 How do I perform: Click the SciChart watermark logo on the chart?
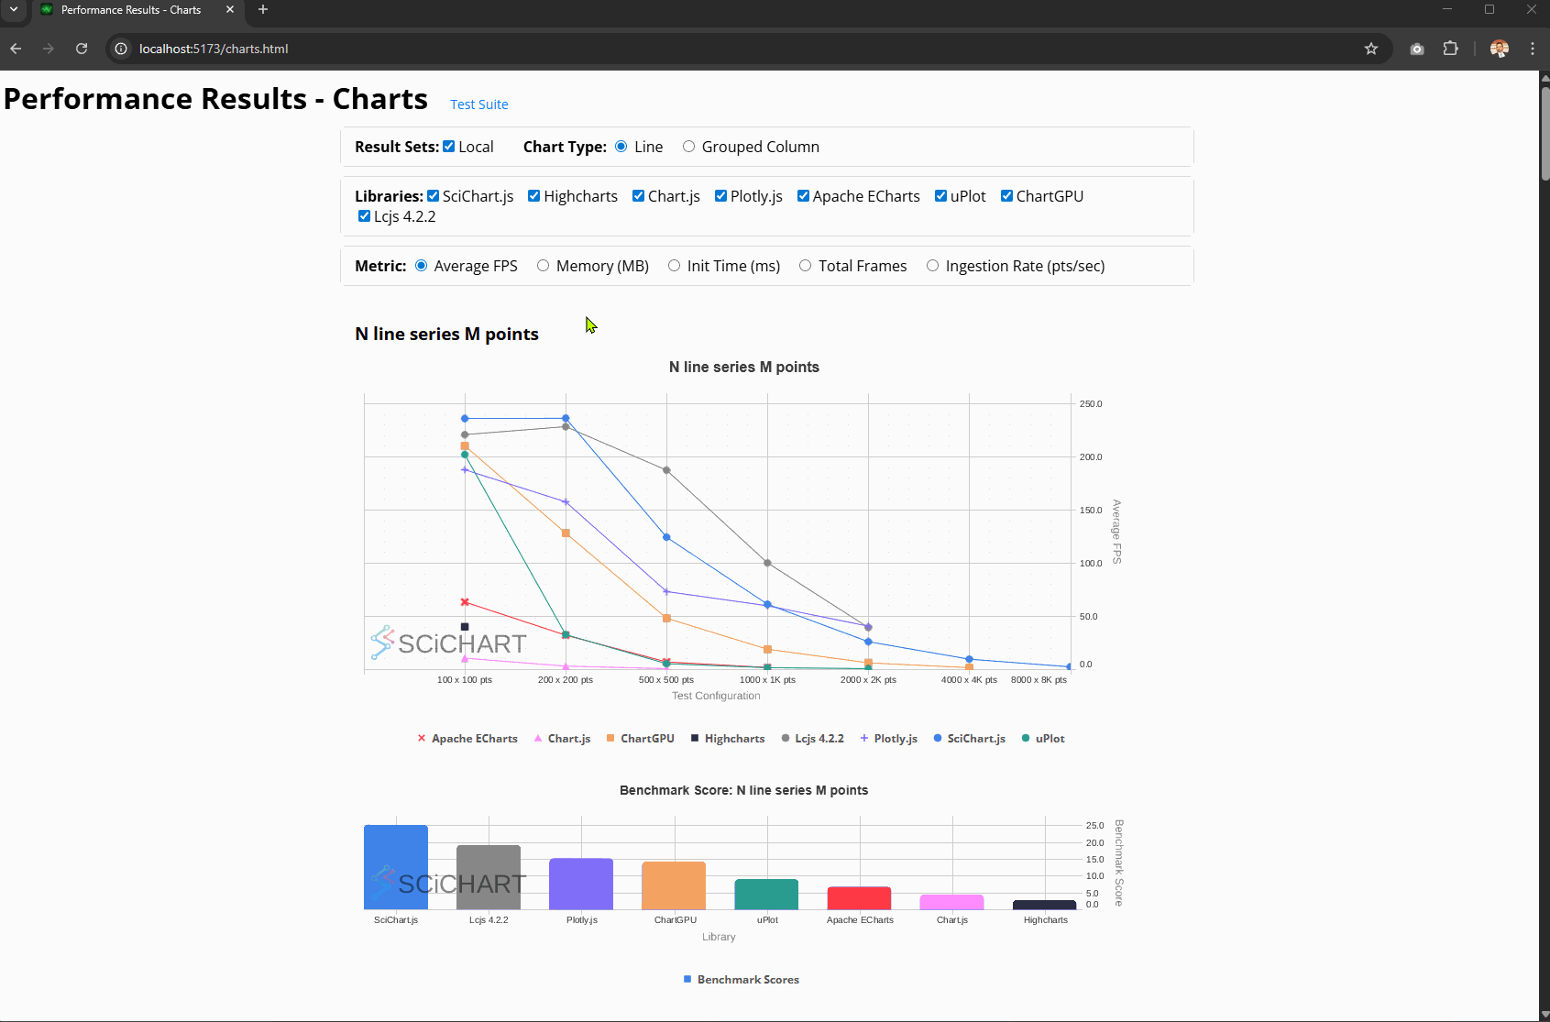coord(448,643)
